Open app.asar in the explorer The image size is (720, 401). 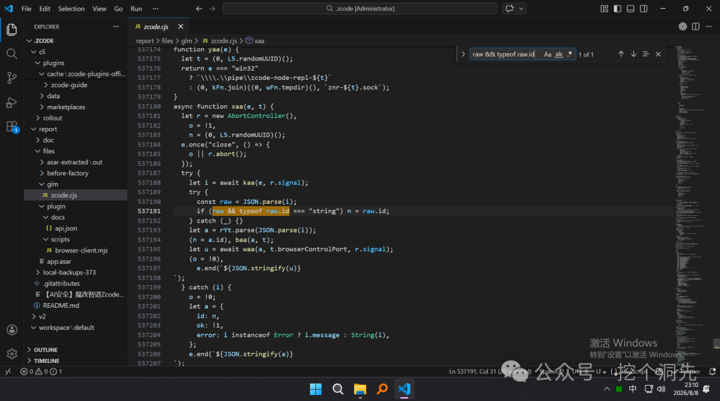click(x=76, y=261)
